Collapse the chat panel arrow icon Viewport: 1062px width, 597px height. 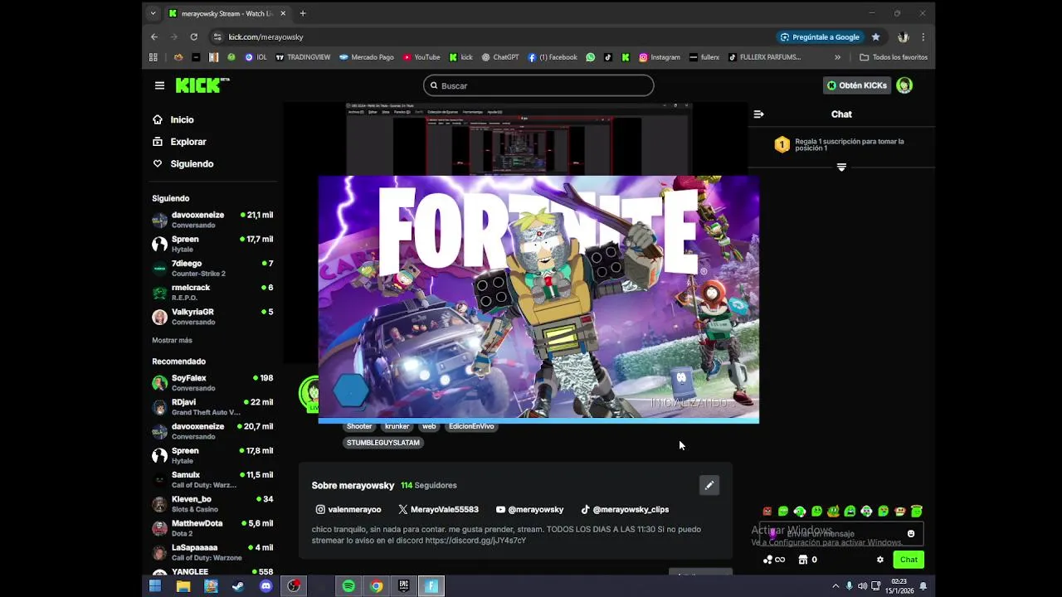758,114
